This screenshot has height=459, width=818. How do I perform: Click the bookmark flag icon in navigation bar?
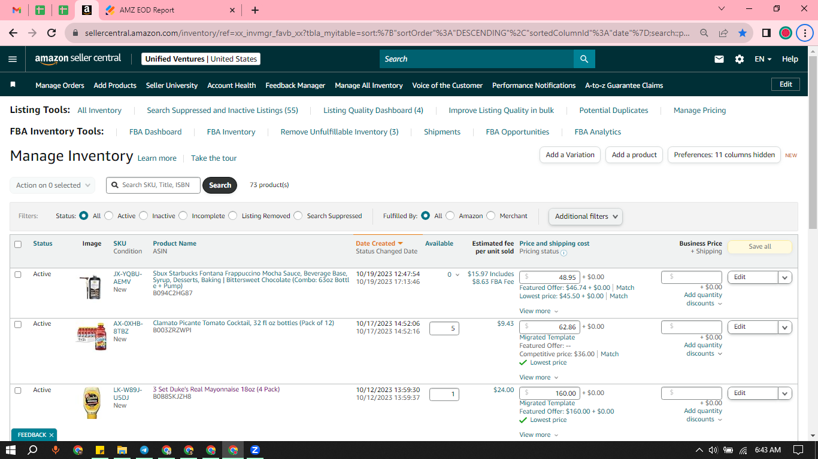coord(13,85)
